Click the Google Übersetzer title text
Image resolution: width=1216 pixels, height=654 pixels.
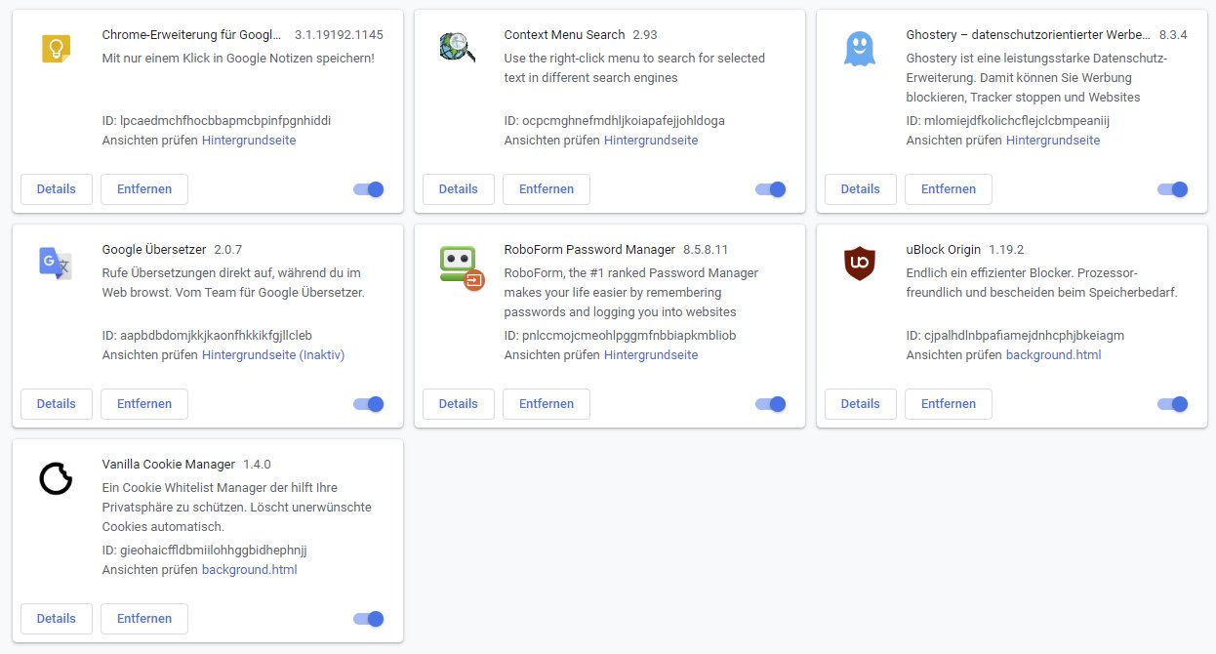pos(153,250)
